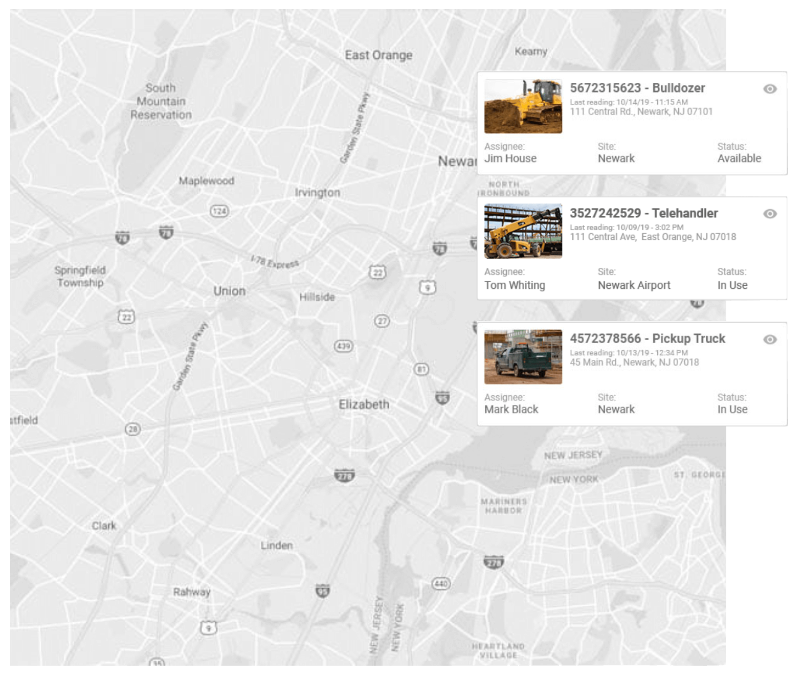Image resolution: width=803 pixels, height=680 pixels.
Task: Click US 9 shield east of Hillside
Action: 428,287
